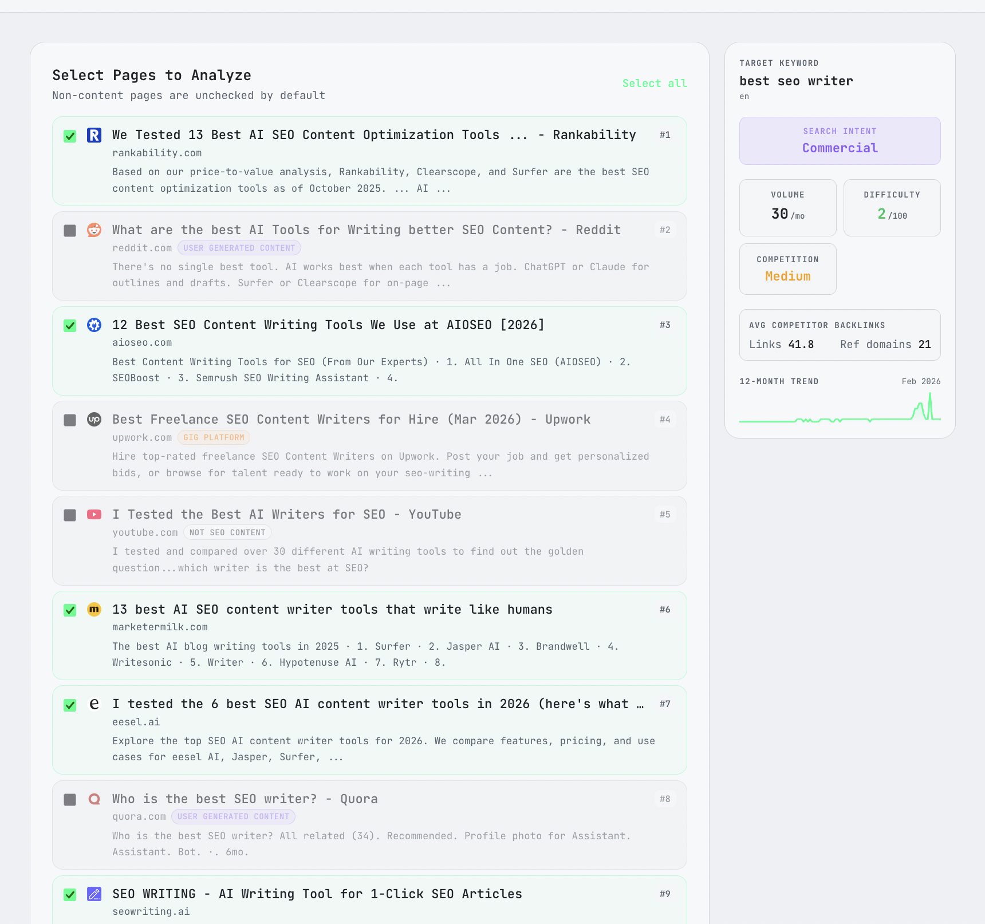Image resolution: width=985 pixels, height=924 pixels.
Task: Click the Rankability favicon icon
Action: 94,135
